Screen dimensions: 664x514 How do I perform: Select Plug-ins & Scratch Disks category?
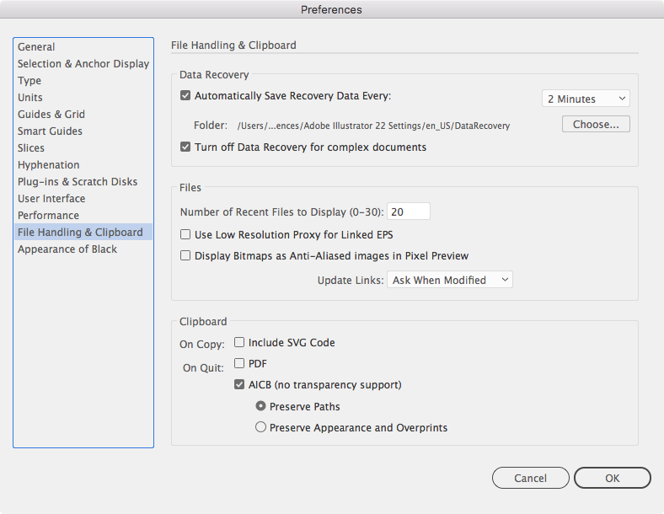coord(78,182)
